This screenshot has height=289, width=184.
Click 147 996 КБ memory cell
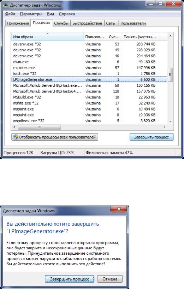(146, 68)
